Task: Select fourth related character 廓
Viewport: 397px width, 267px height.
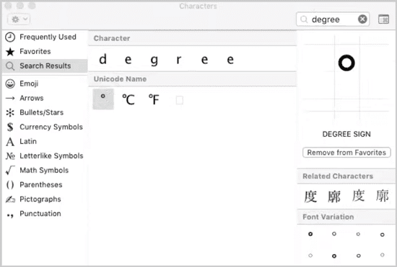Action: coord(382,196)
